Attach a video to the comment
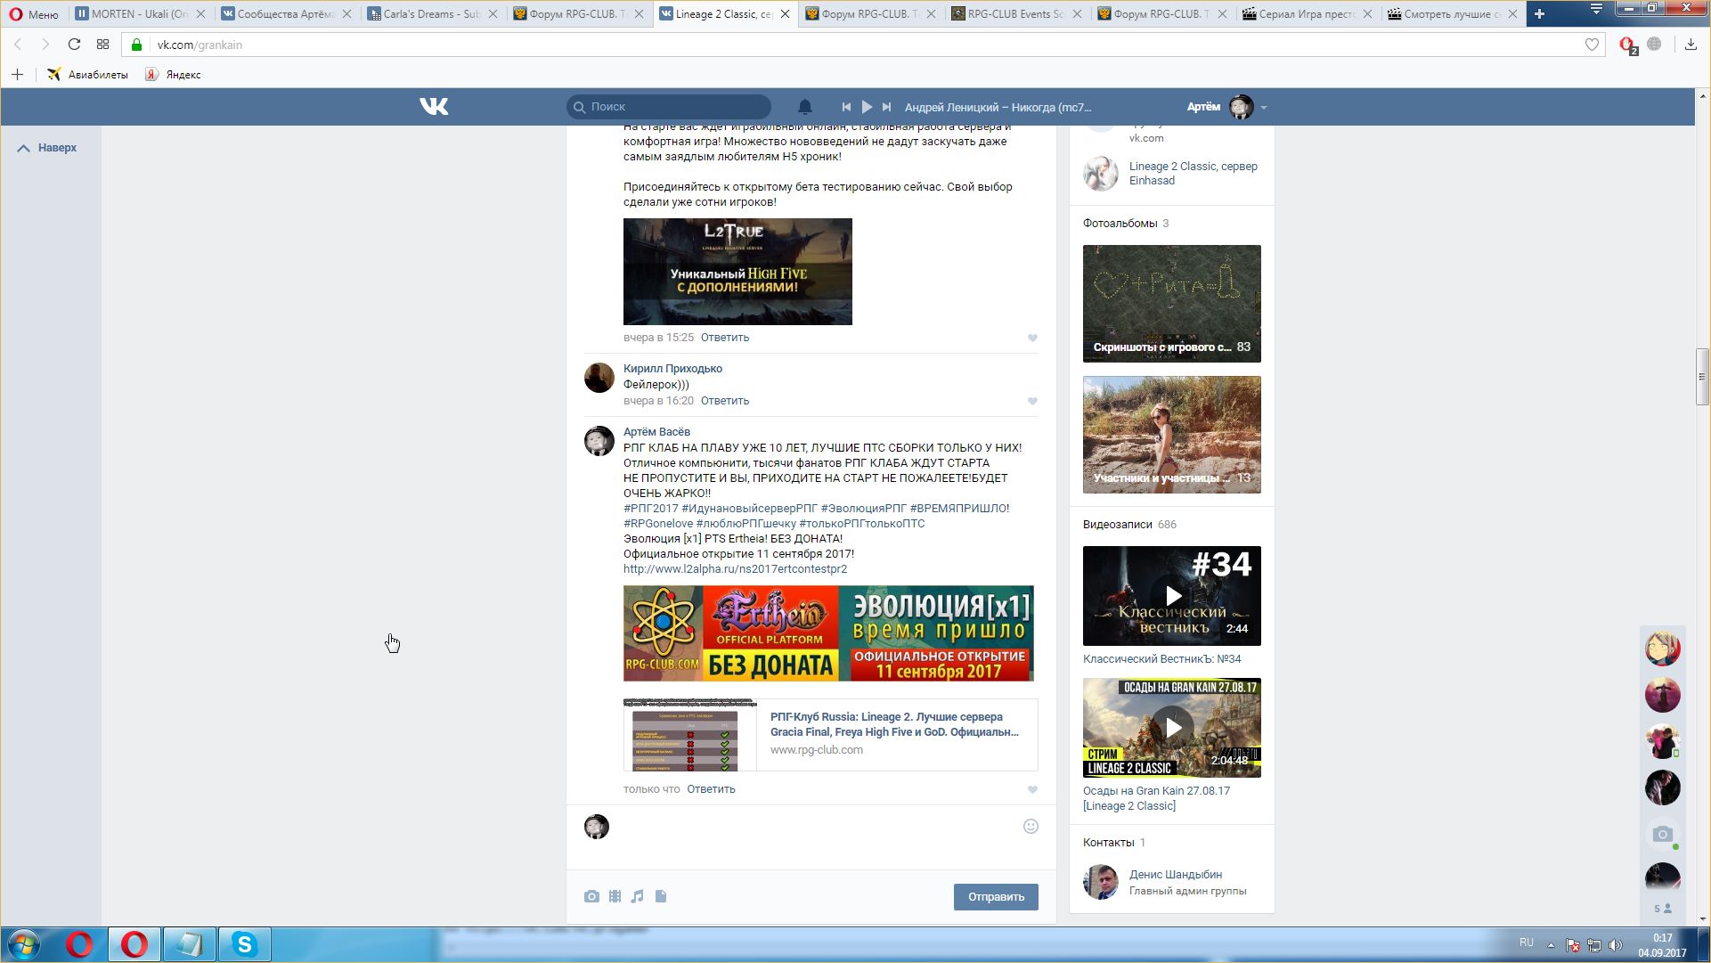Screen dimensions: 1711x963 tap(615, 897)
